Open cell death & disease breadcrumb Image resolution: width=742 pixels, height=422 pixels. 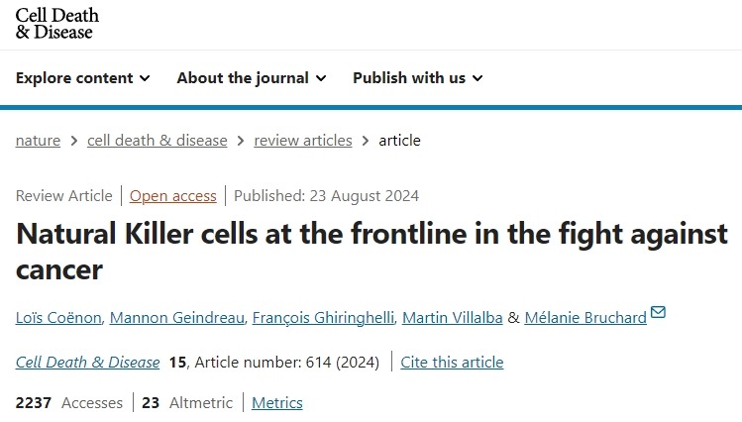click(x=158, y=141)
